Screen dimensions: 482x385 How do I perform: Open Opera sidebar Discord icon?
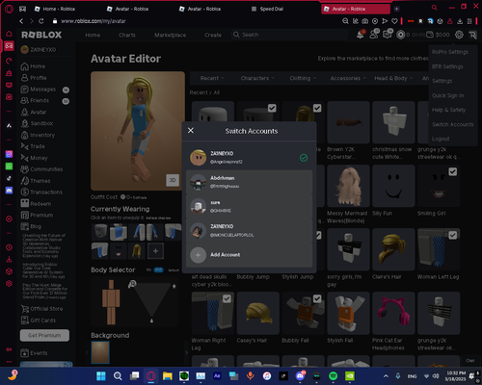(x=9, y=191)
